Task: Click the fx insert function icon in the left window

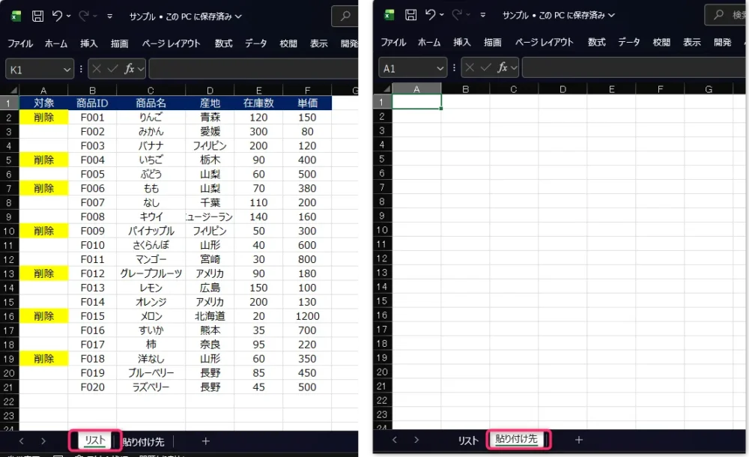Action: pos(130,69)
